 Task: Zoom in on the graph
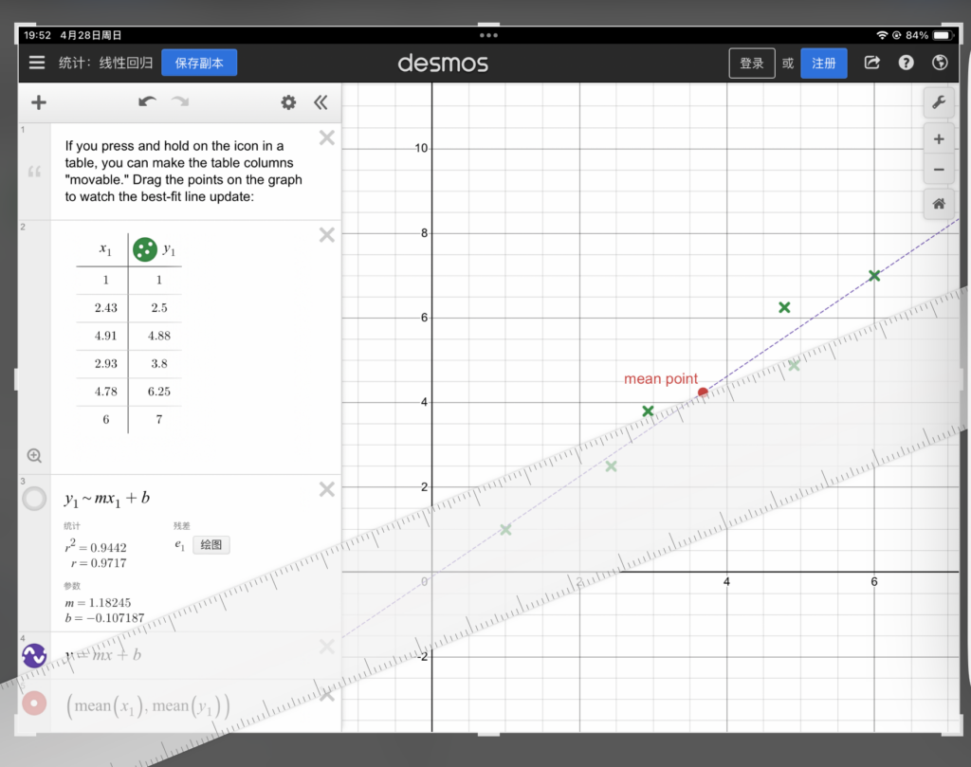[939, 139]
